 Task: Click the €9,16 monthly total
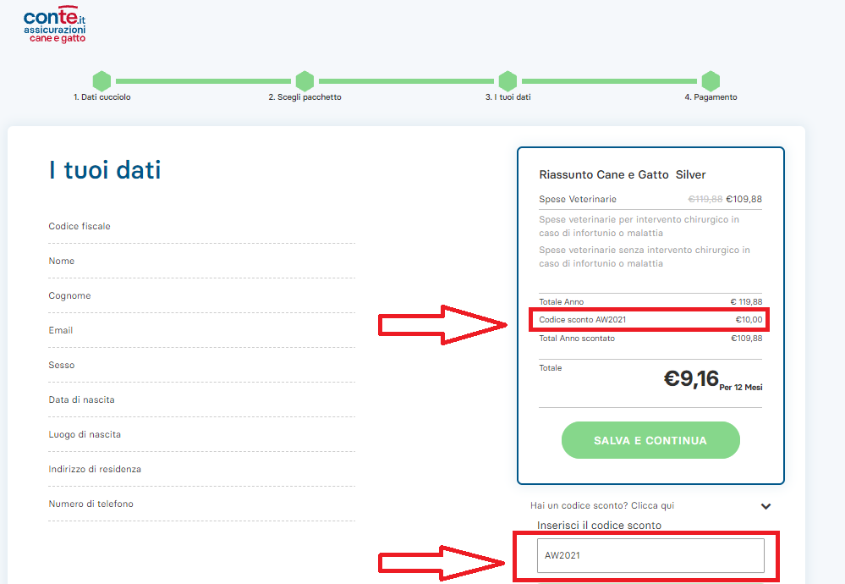(691, 378)
